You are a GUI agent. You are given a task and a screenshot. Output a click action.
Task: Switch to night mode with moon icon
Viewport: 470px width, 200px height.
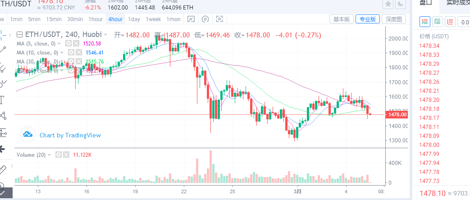tap(401, 4)
